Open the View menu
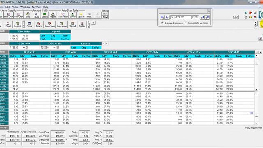This screenshot has height=148, width=263. click(x=15, y=7)
